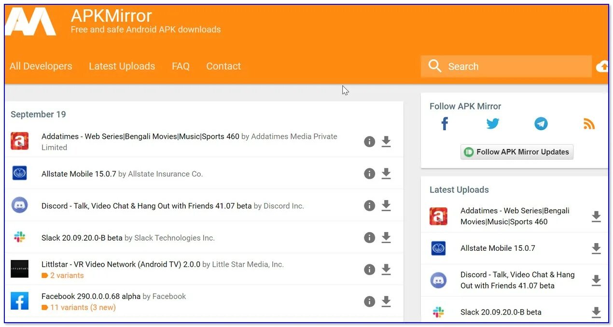Open developer Allstate Insurance Co.
The height and width of the screenshot is (327, 613).
coord(166,174)
